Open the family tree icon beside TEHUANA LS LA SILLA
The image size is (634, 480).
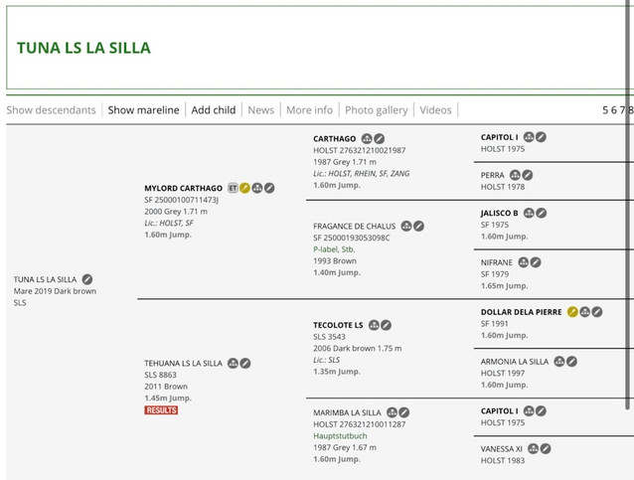coord(233,364)
